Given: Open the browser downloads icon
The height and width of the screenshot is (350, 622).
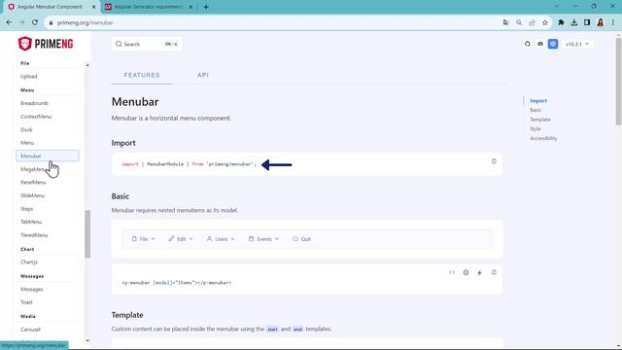Looking at the screenshot, I should click(574, 22).
